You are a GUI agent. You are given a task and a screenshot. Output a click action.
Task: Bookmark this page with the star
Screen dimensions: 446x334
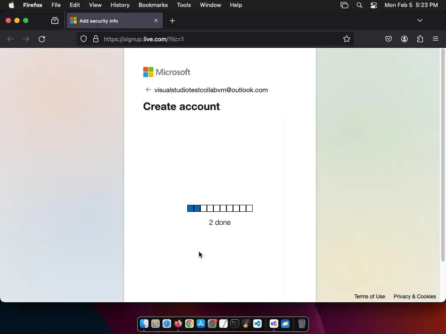tap(346, 39)
